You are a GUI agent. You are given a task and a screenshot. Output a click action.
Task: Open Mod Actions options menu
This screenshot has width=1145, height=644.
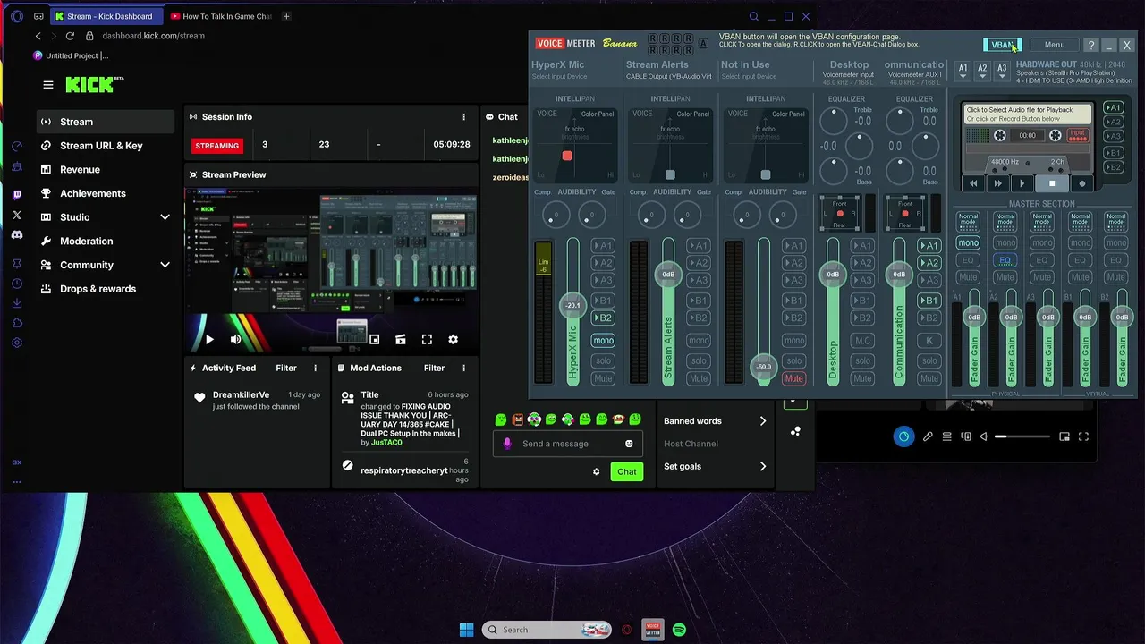463,368
